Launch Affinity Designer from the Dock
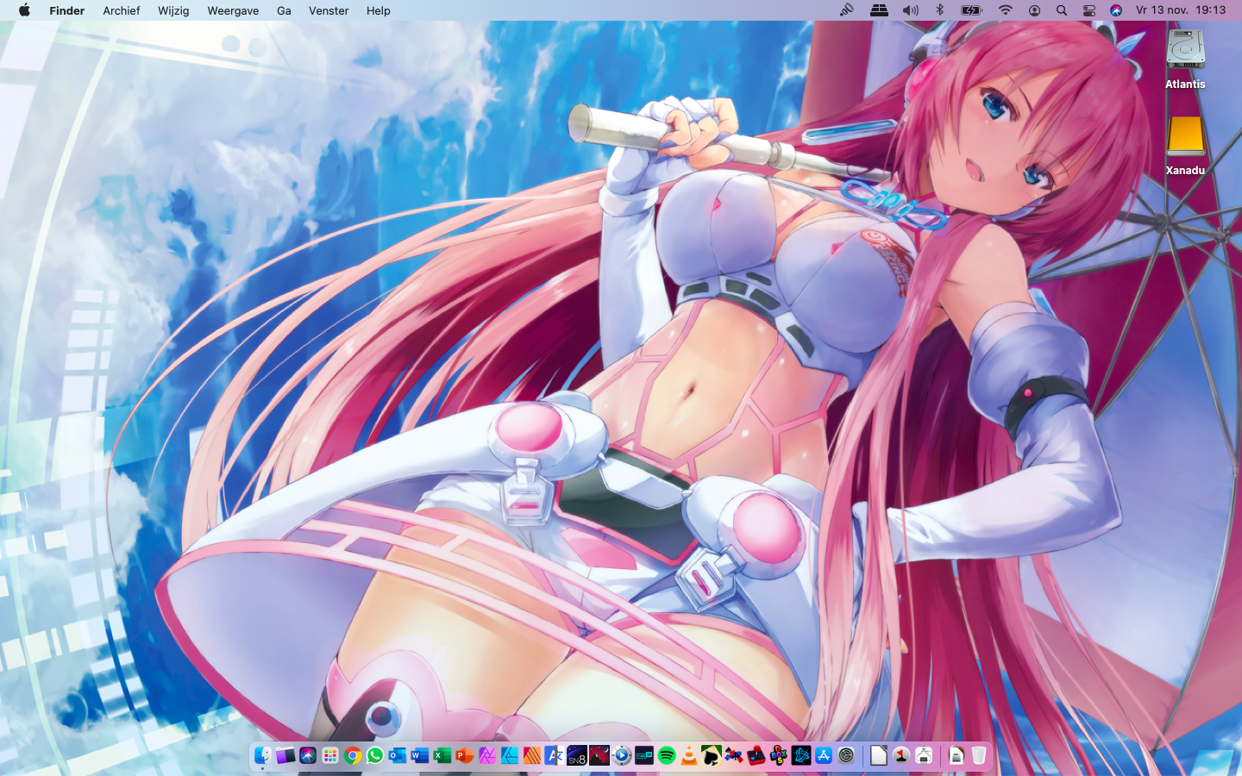The height and width of the screenshot is (776, 1242). click(x=510, y=756)
